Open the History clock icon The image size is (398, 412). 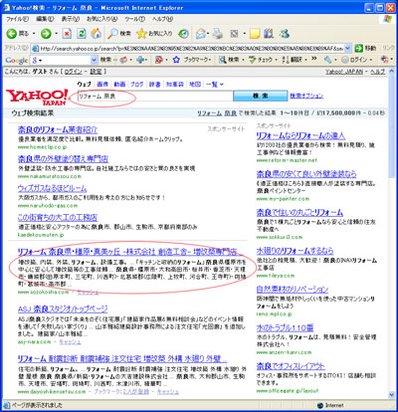pyautogui.click(x=183, y=33)
